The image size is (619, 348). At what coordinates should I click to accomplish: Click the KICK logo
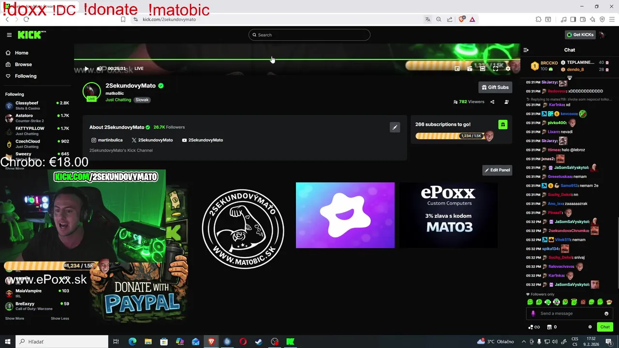coord(31,35)
